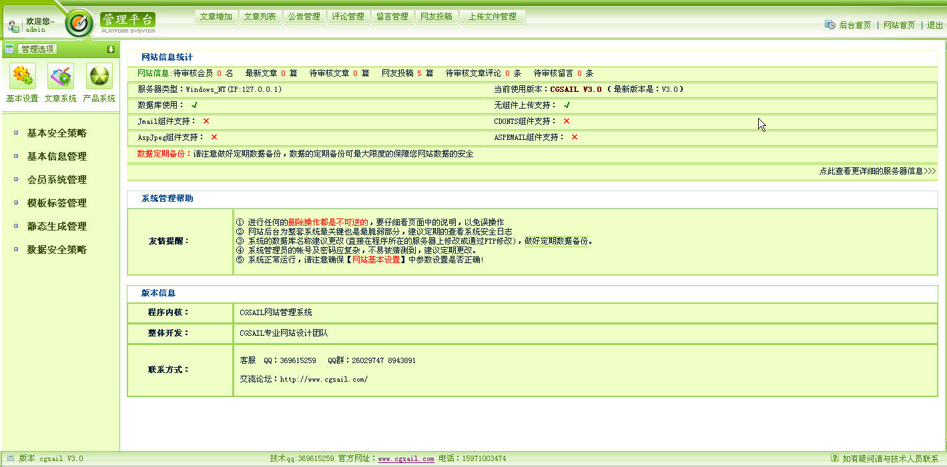This screenshot has width=947, height=467.
Task: Click 网站信息统计 heading
Action: [167, 57]
